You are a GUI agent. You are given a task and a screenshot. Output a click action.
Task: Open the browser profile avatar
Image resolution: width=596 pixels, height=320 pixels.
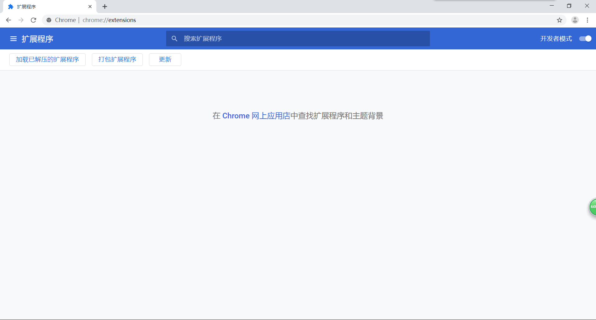pos(575,20)
